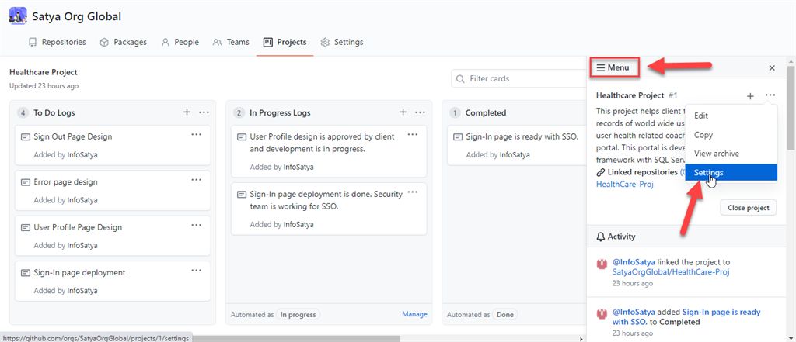This screenshot has width=796, height=342.
Task: Open options for Sign Out Page Design card
Action: coord(197,135)
